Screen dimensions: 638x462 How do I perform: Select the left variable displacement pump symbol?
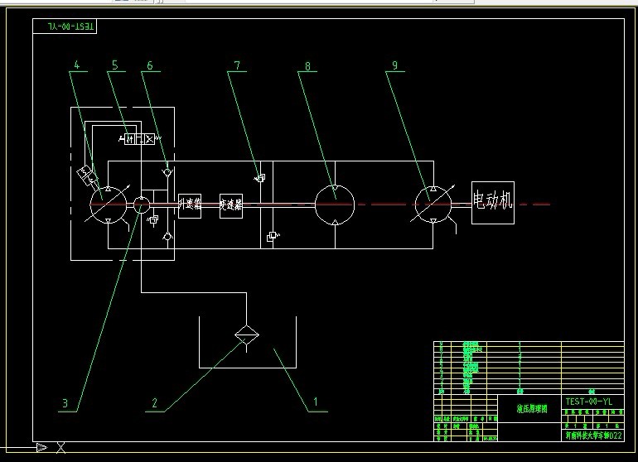point(109,205)
